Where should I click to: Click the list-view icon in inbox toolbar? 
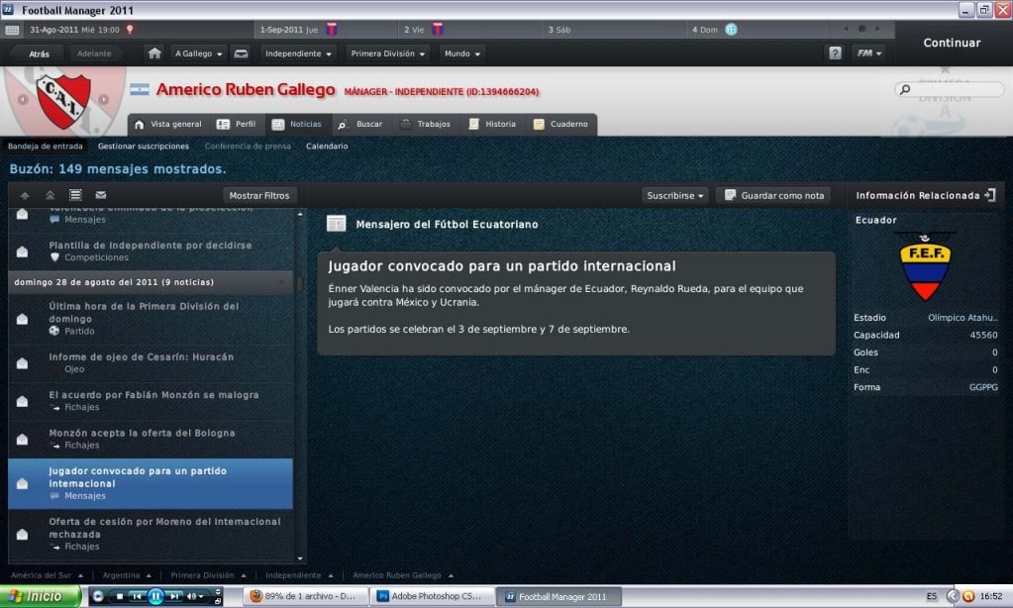(75, 195)
